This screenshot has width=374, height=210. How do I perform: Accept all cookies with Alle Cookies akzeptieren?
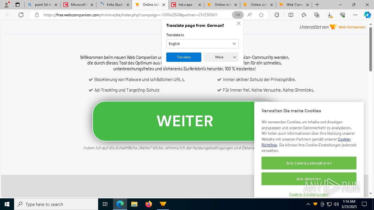309,163
